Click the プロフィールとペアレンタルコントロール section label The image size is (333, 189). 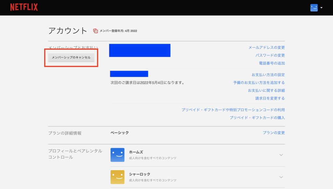pos(75,154)
